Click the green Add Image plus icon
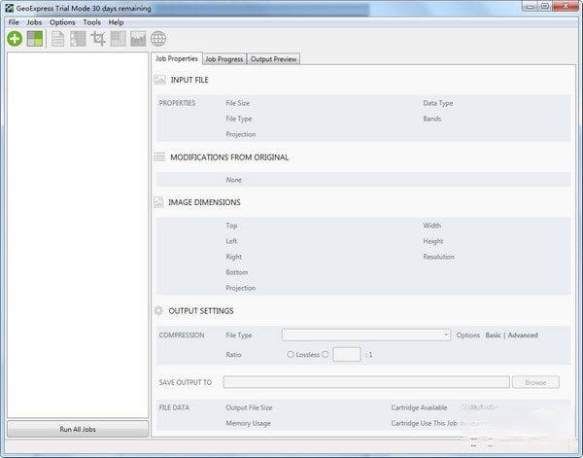Screen dimensions: 583x458 15,39
